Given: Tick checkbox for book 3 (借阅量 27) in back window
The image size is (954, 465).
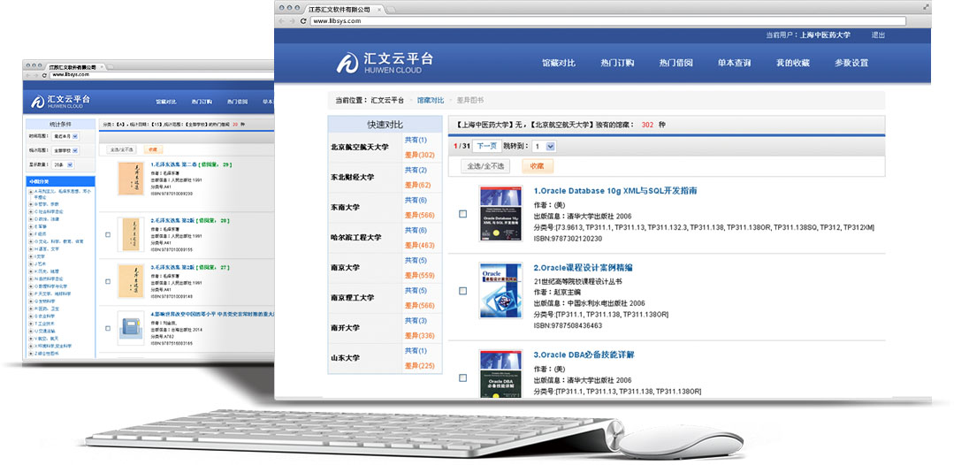Looking at the screenshot, I should coord(108,281).
